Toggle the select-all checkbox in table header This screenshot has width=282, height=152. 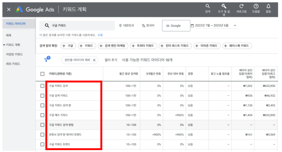pos(42,74)
